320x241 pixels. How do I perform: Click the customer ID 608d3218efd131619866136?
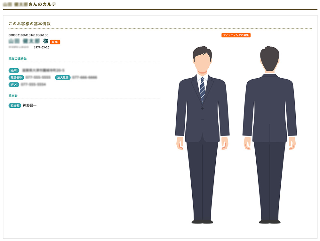click(x=28, y=35)
